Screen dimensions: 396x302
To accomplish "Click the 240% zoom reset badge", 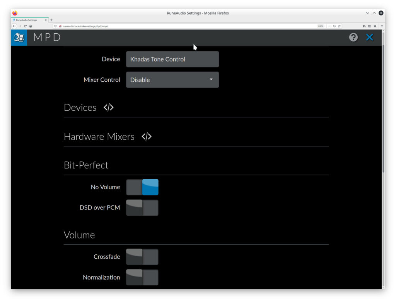I will (x=321, y=26).
